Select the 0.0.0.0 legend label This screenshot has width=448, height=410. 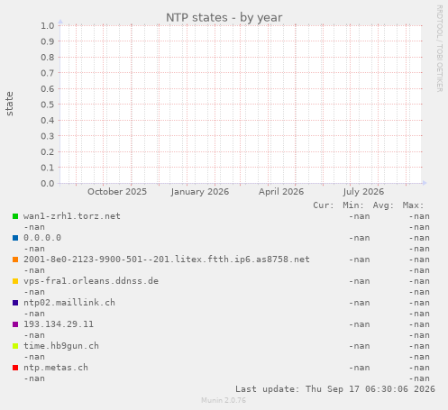pyautogui.click(x=42, y=238)
